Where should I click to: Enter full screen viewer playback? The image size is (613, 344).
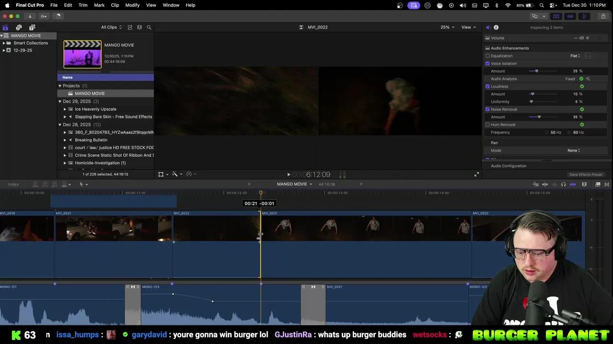(x=477, y=174)
